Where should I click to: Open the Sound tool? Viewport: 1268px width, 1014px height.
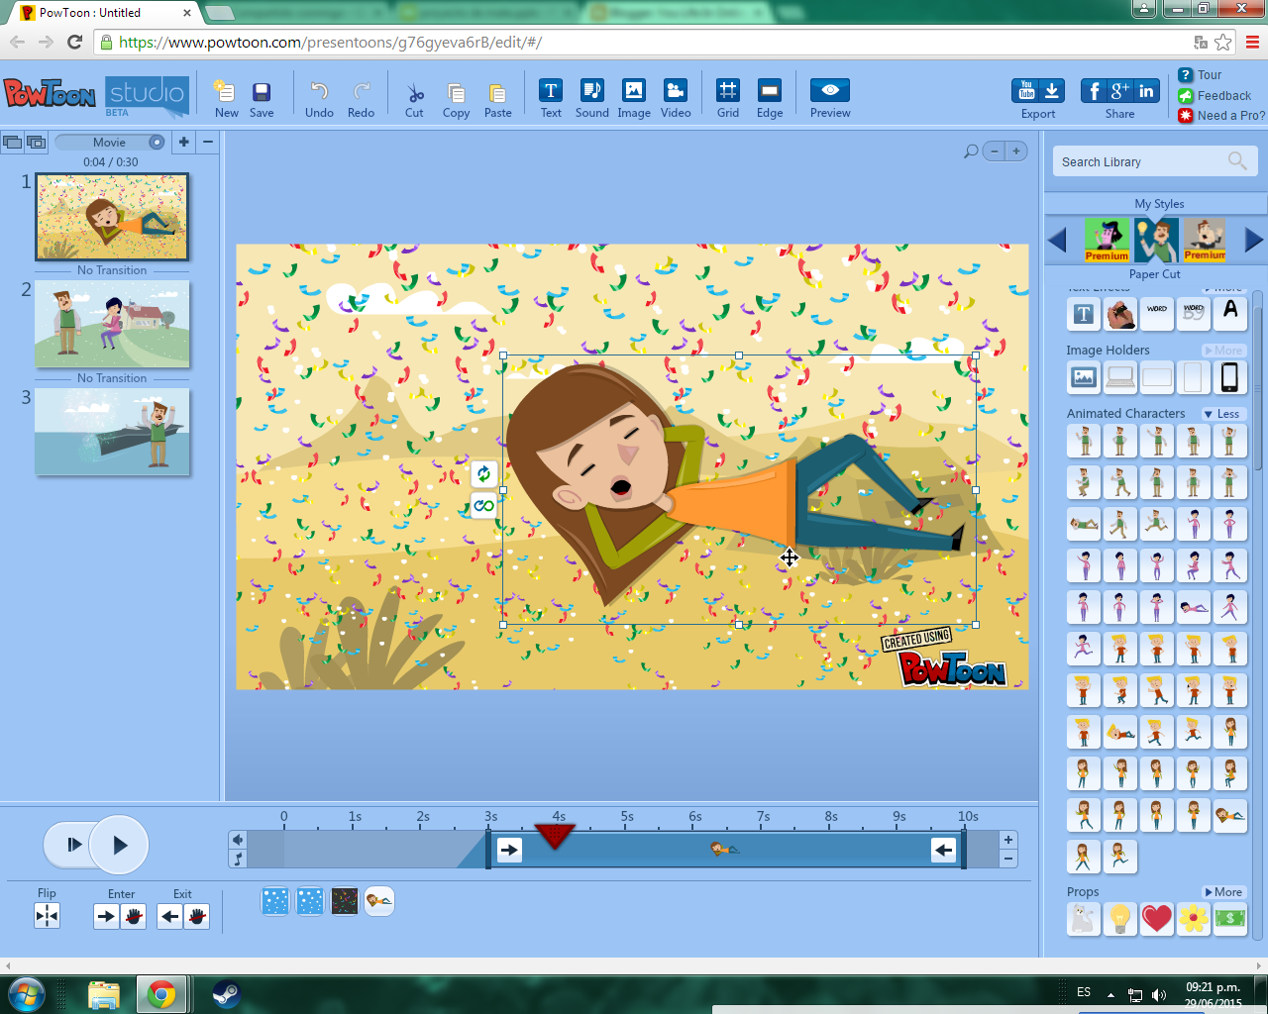pyautogui.click(x=591, y=91)
